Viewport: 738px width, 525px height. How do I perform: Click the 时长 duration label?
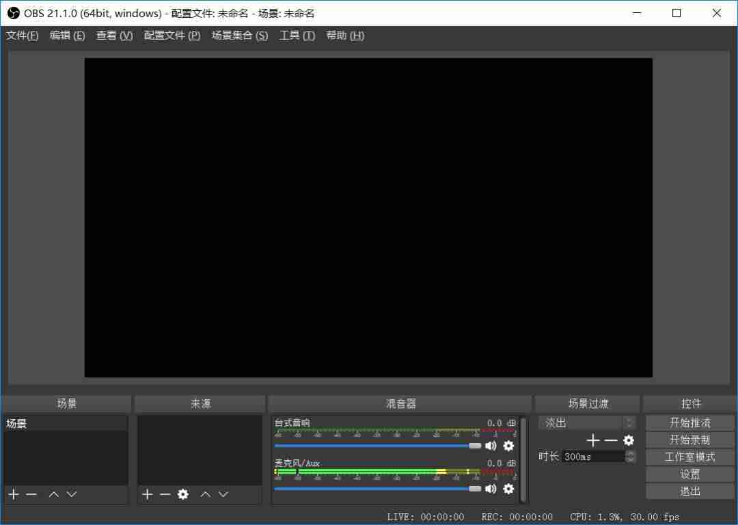[x=548, y=456]
